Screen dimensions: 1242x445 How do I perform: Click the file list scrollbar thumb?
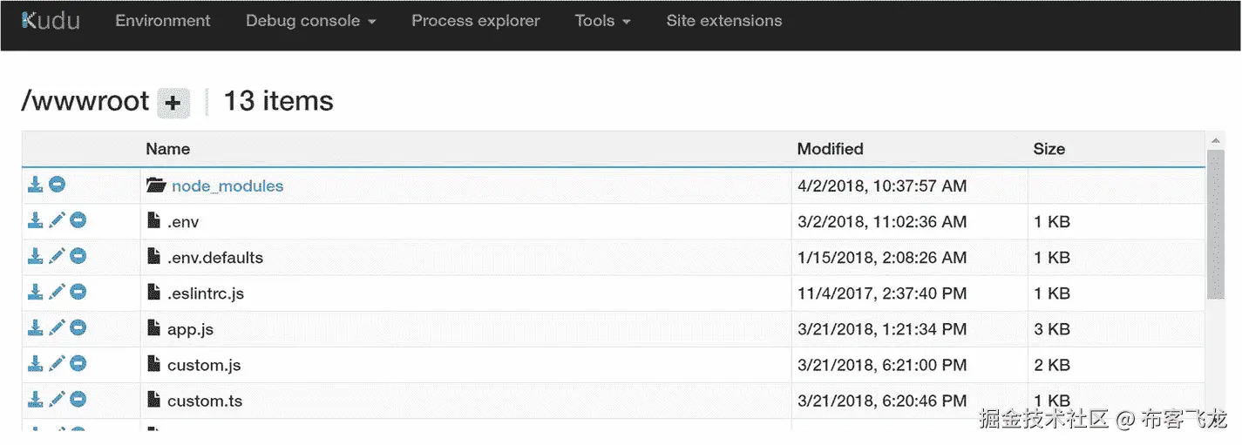tap(1216, 225)
